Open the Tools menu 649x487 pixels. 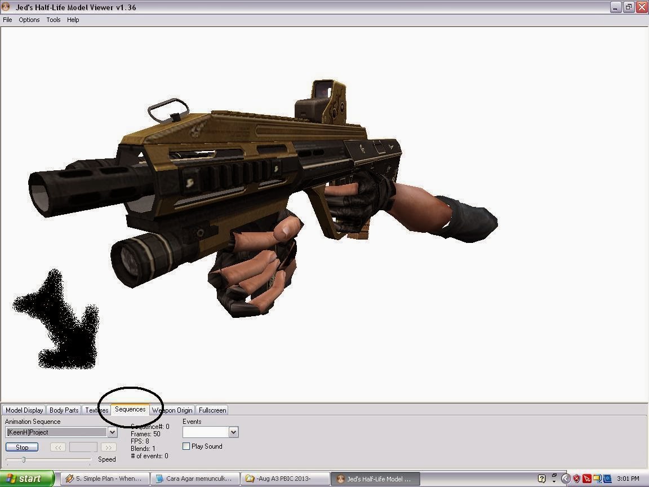click(54, 20)
